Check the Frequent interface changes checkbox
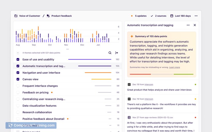The height and width of the screenshot is (132, 212). pos(18,86)
